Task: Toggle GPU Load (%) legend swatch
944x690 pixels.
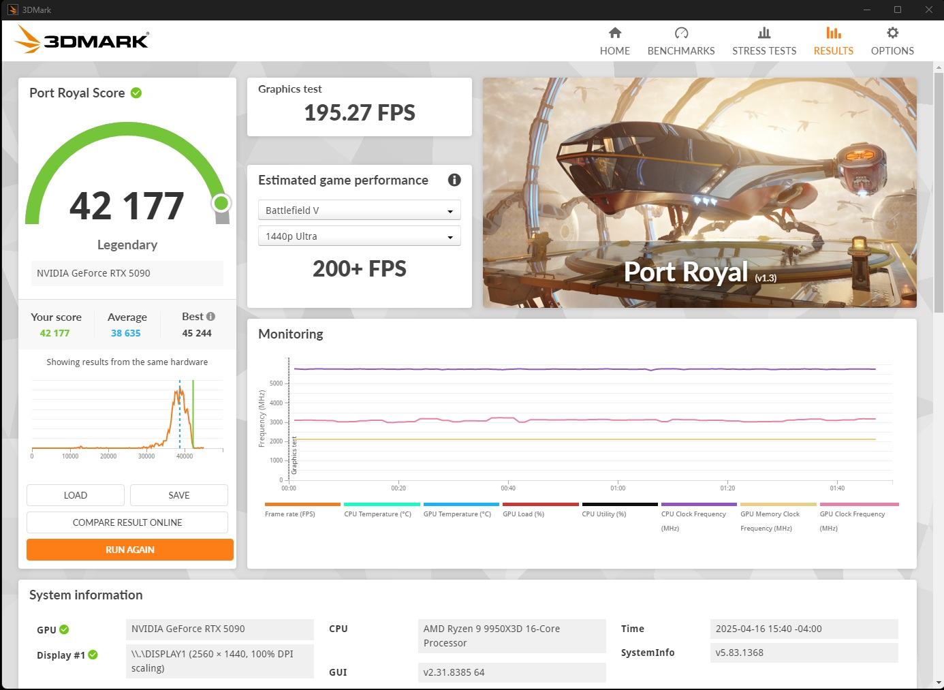Action: [x=541, y=505]
